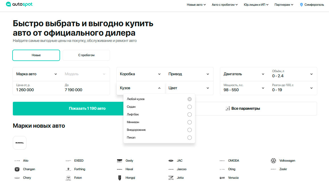Click the Haval logo icon in brand list
Image resolution: width=329 pixels, height=181 pixels.
coord(120,169)
